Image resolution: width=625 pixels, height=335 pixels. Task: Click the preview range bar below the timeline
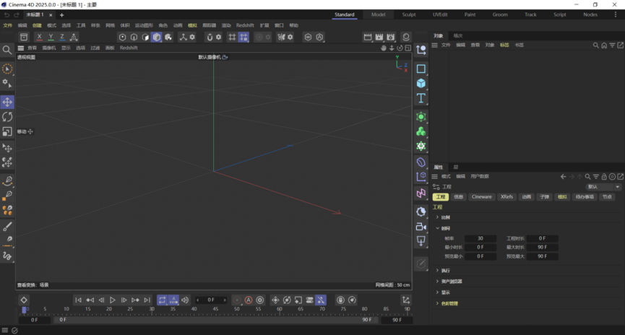(215, 320)
